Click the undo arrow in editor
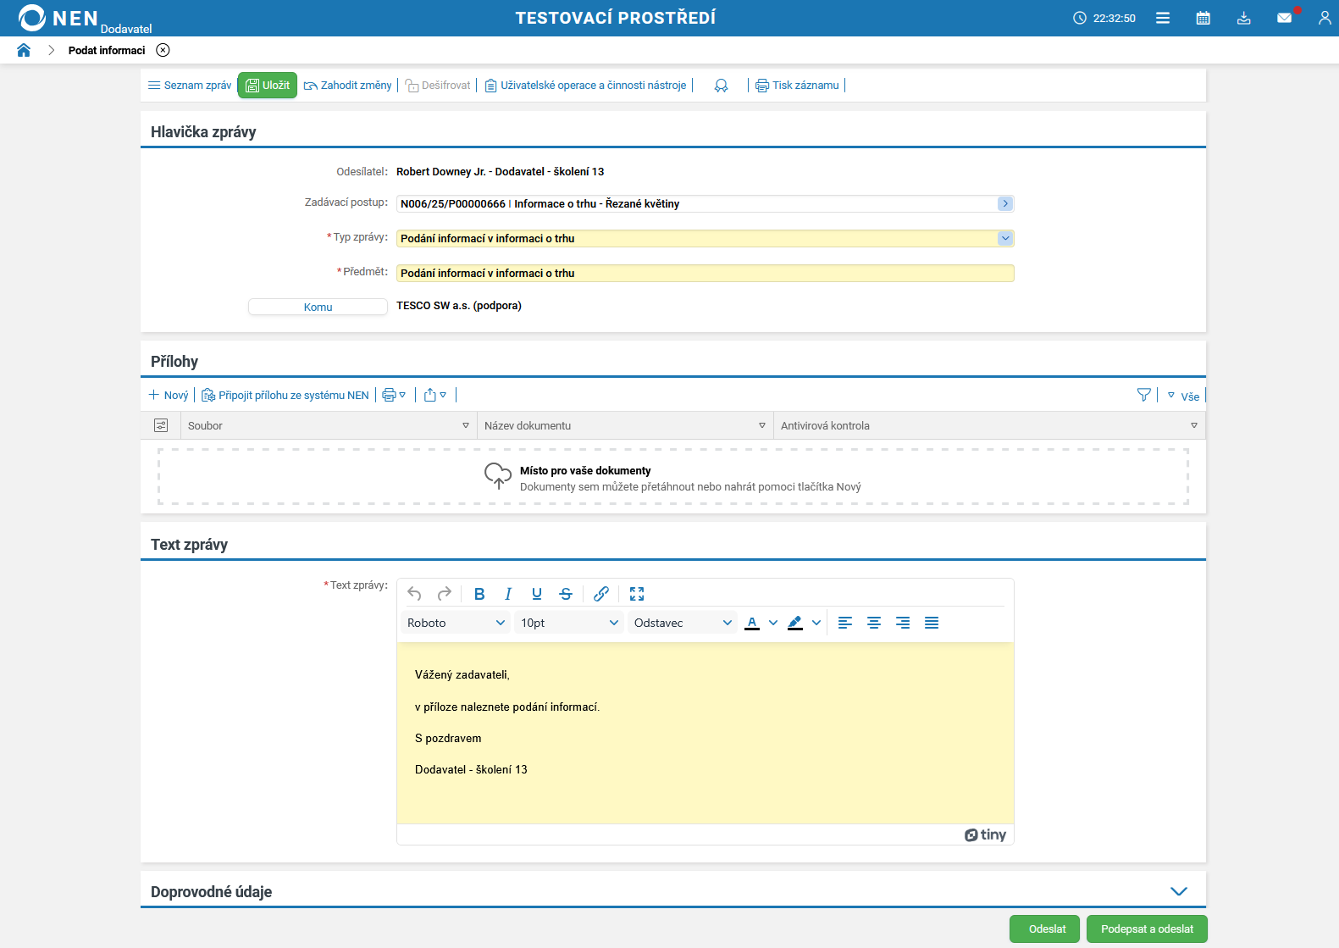The width and height of the screenshot is (1339, 948). click(414, 594)
